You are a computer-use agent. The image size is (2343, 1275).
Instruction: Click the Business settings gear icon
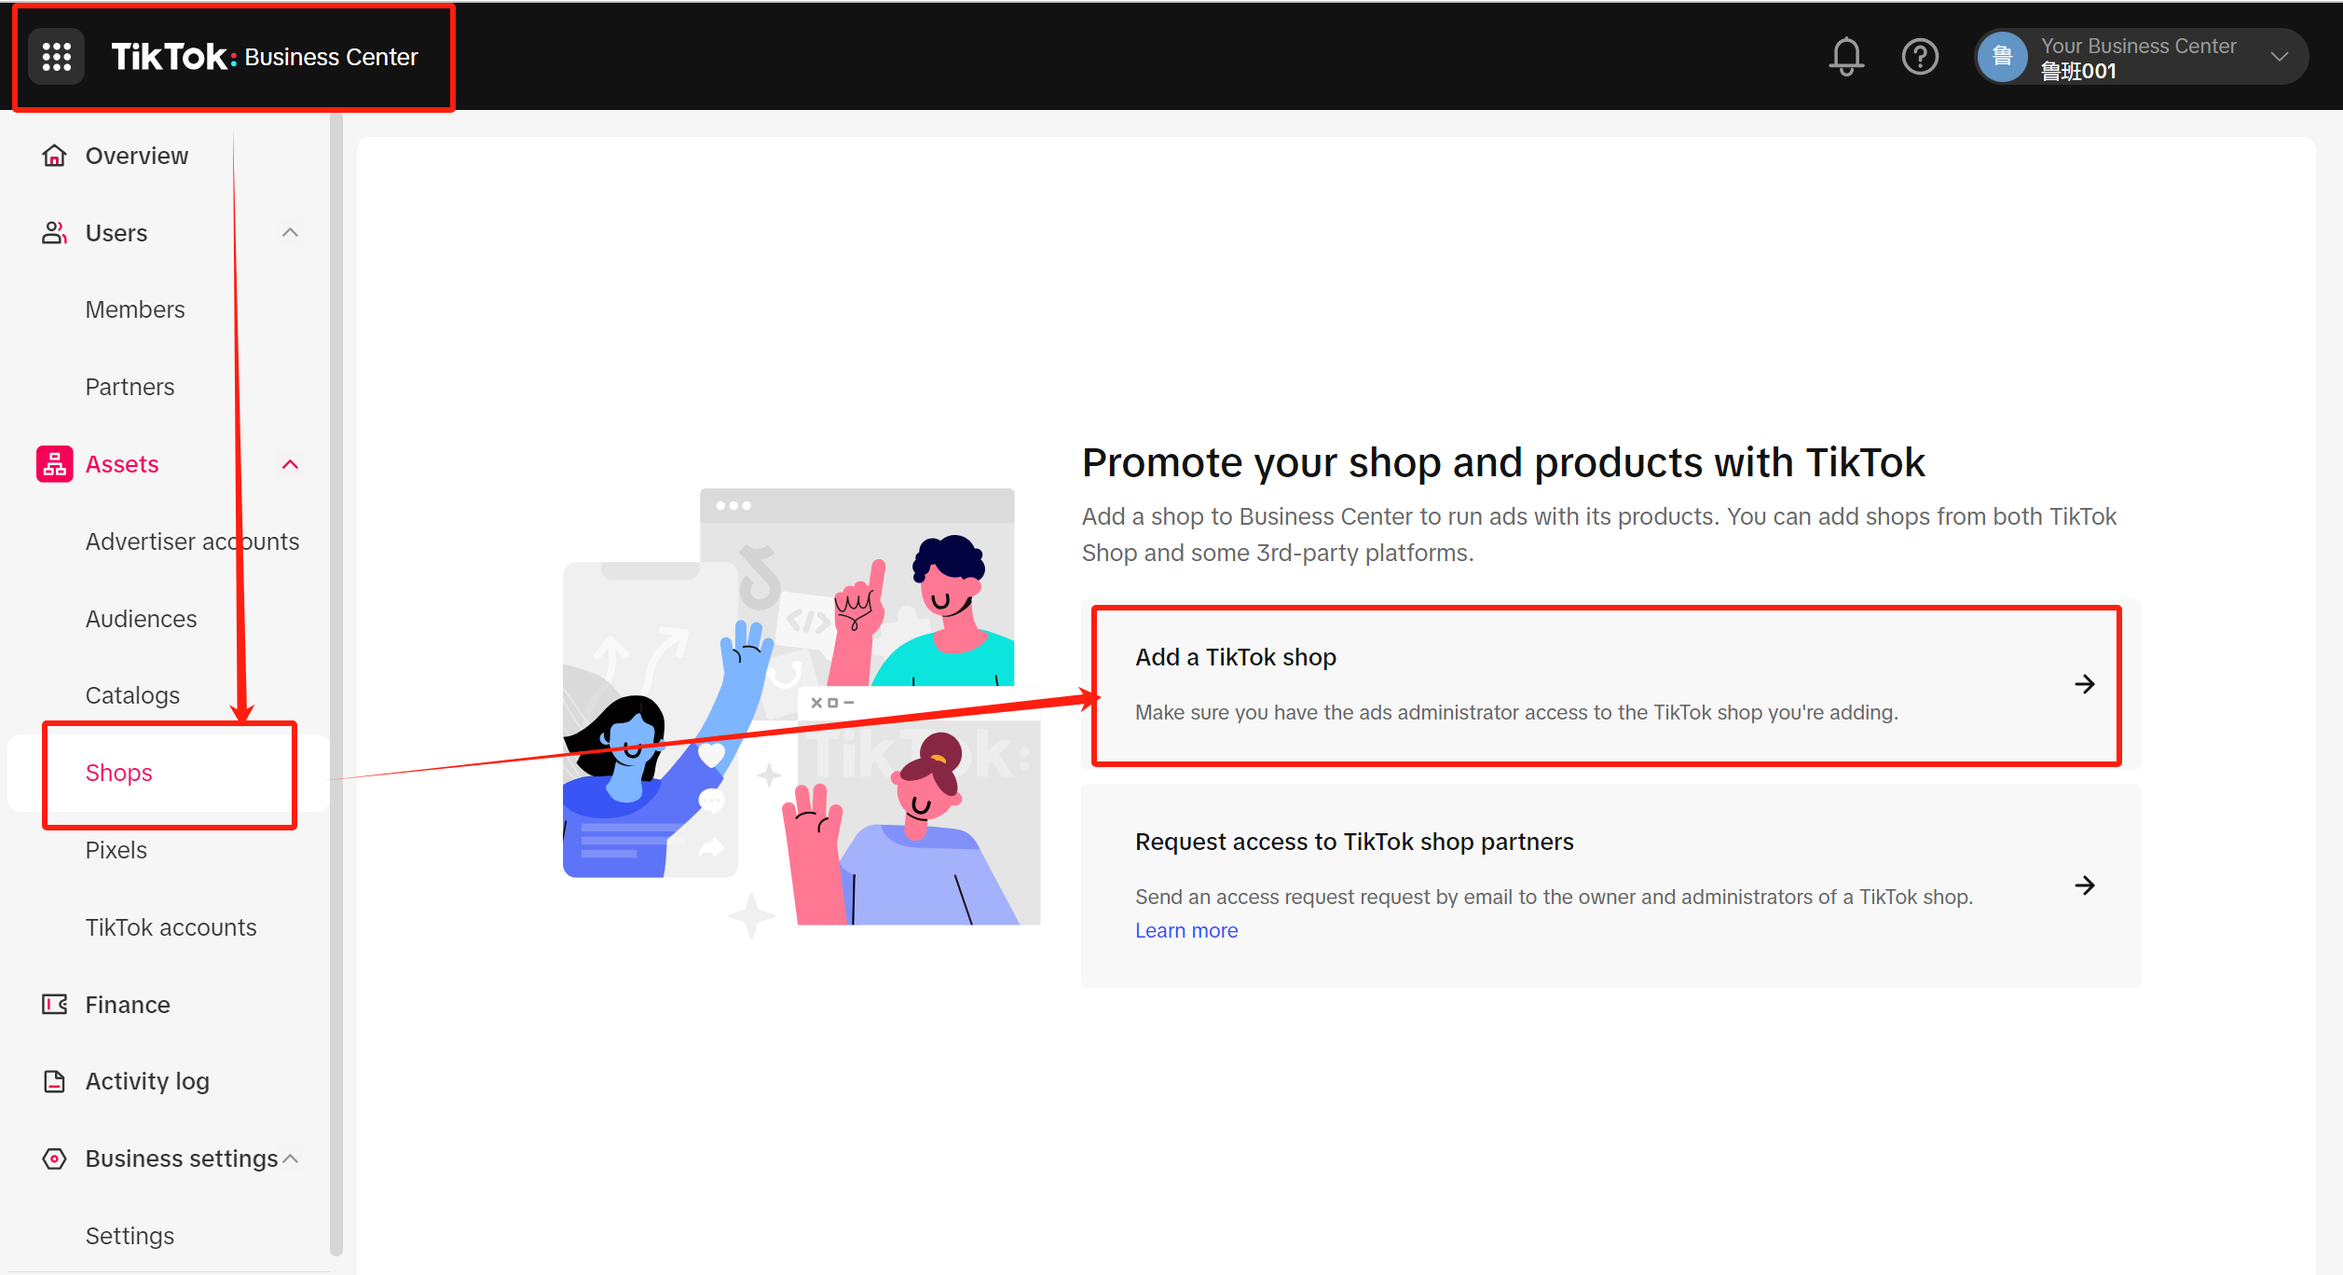(x=55, y=1158)
